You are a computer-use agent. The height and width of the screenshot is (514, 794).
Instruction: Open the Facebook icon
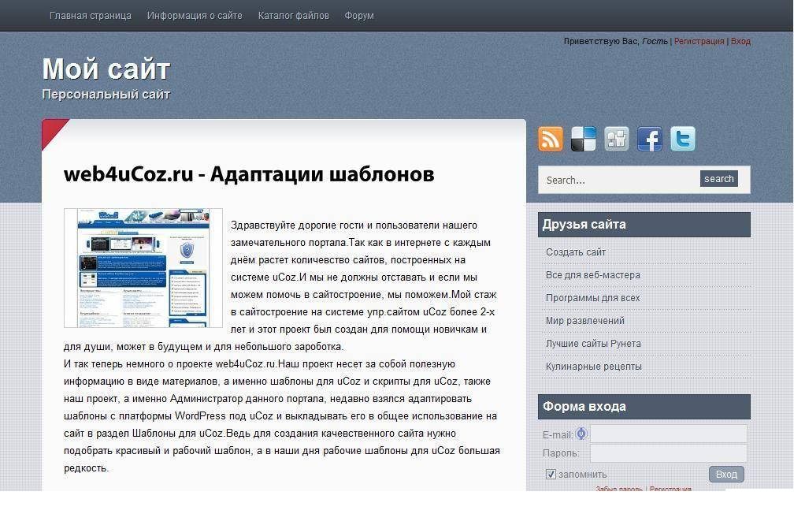[x=650, y=139]
